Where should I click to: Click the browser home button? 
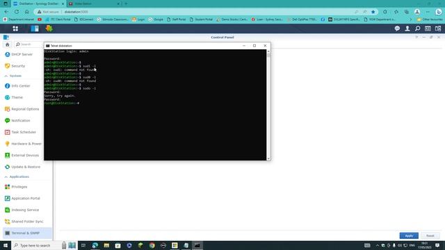[27, 12]
